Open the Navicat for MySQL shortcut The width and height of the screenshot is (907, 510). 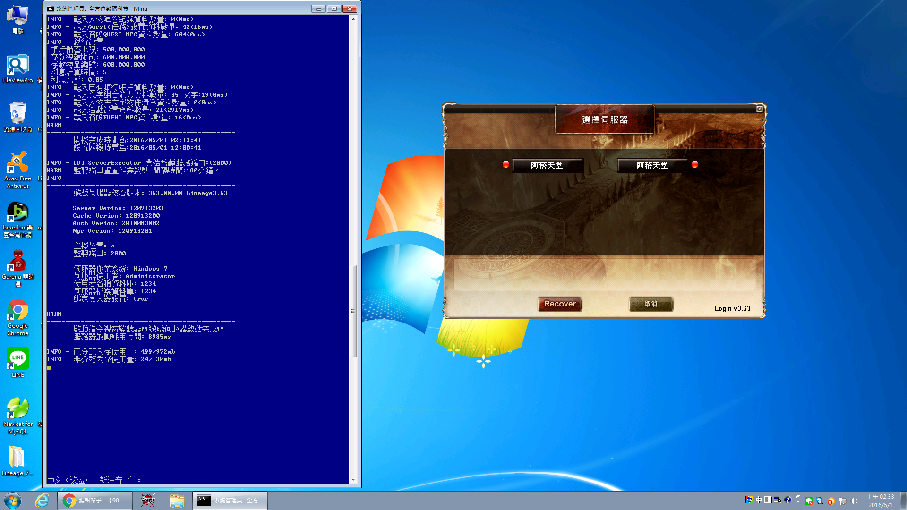pos(17,416)
